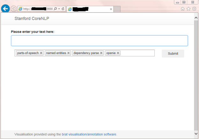Click the Stanford CoreNLP header title

click(32, 18)
